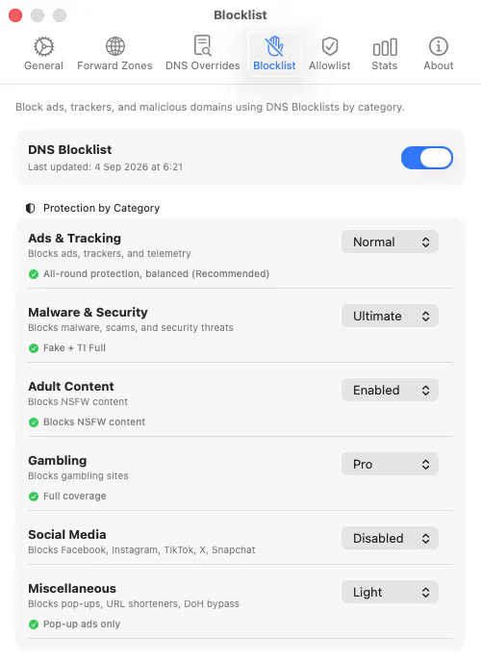Screen dimensions: 481x662
Task: Open the Social Media Disabled dropdown
Action: point(390,538)
